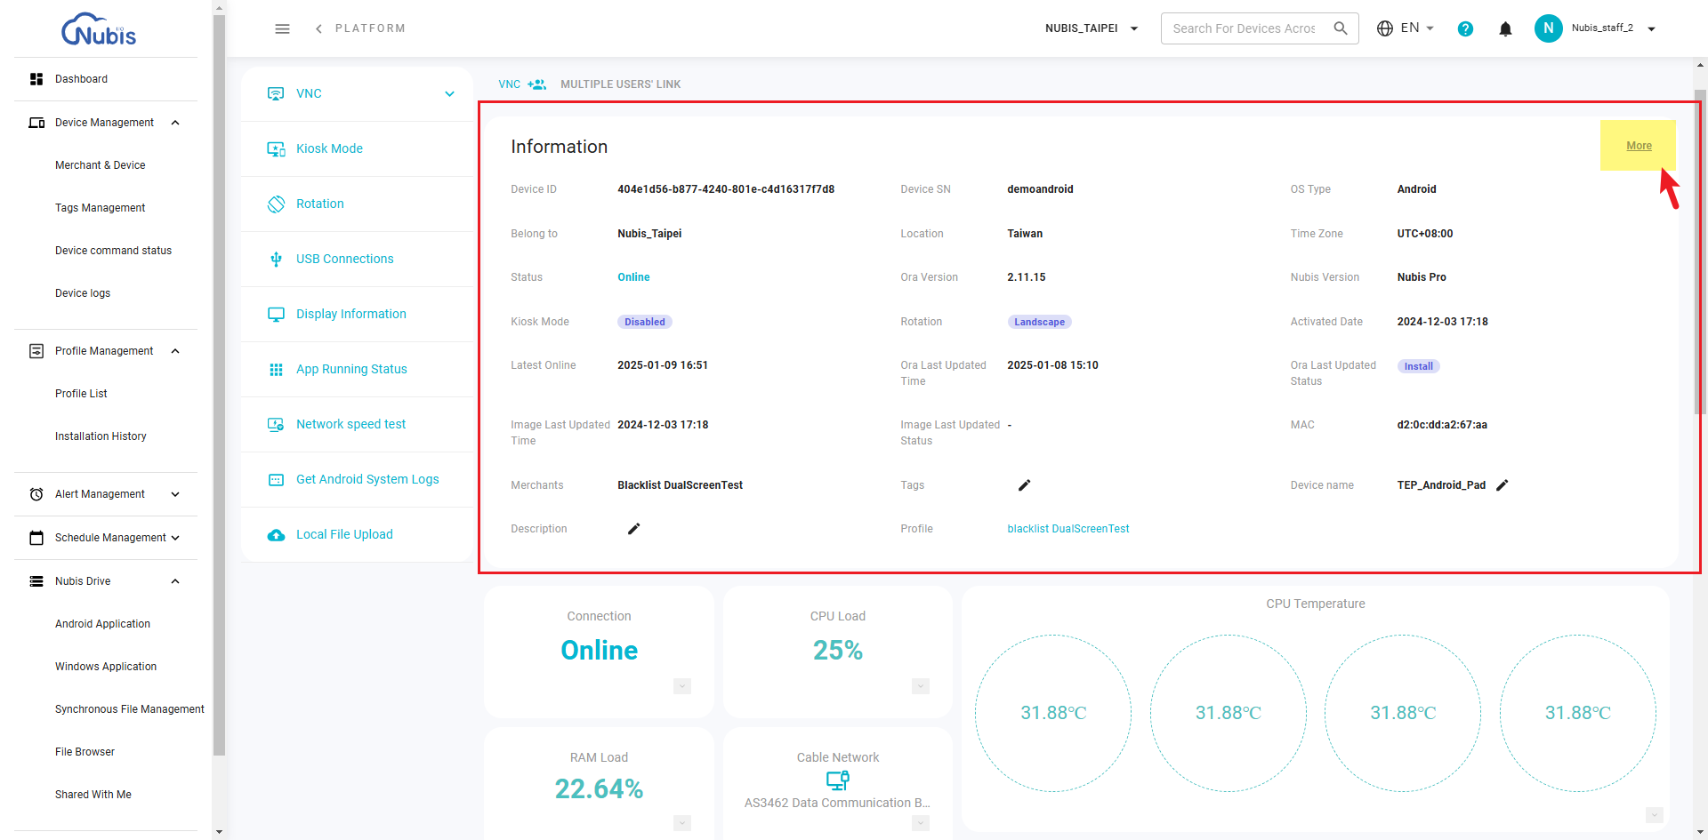The height and width of the screenshot is (840, 1708).
Task: Click the sidebar scrollbar down arrow
Action: tap(219, 833)
